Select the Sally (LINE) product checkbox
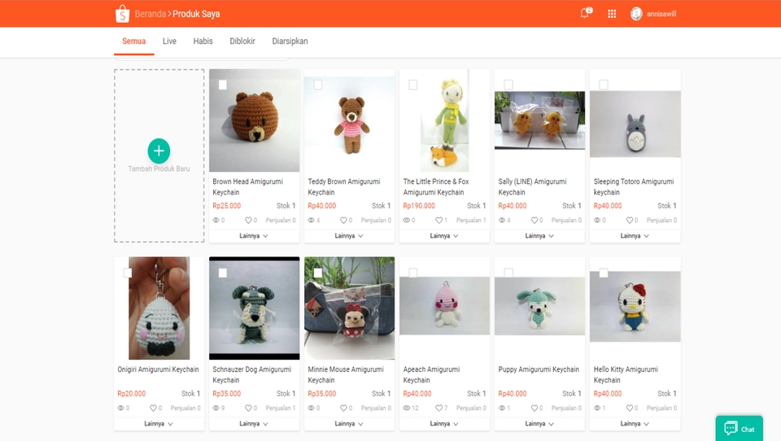781x441 pixels. click(508, 85)
